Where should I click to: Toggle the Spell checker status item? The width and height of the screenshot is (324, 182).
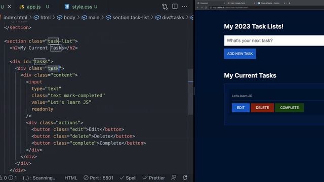(128, 178)
